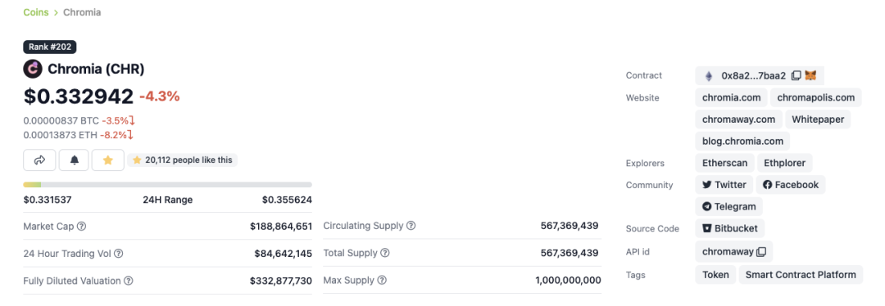Toggle the favorite star button

(108, 160)
